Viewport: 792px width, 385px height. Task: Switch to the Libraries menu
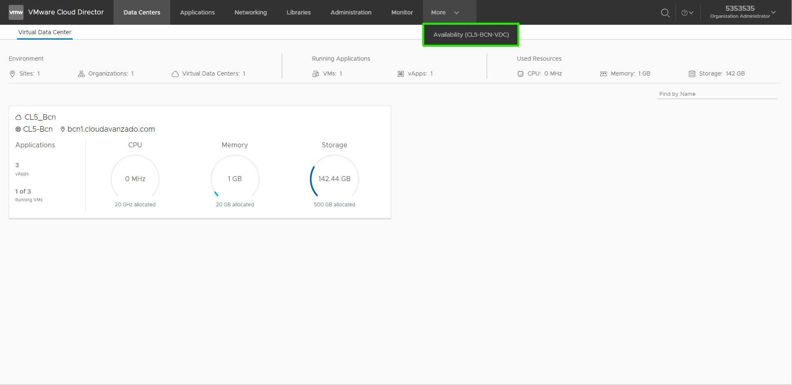coord(299,12)
